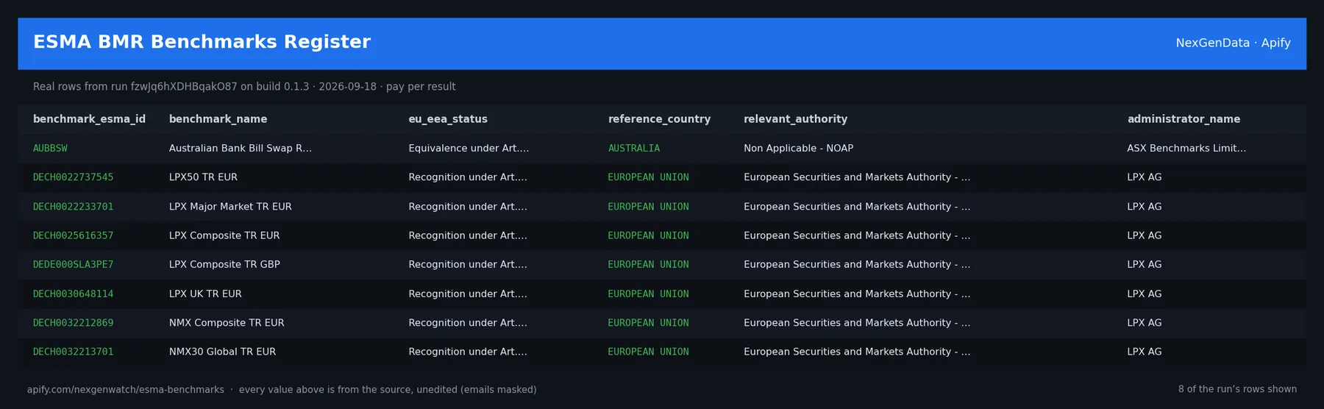Viewport: 1324px width, 409px height.
Task: Click the DECH0022233701 benchmark ID
Action: pos(73,207)
